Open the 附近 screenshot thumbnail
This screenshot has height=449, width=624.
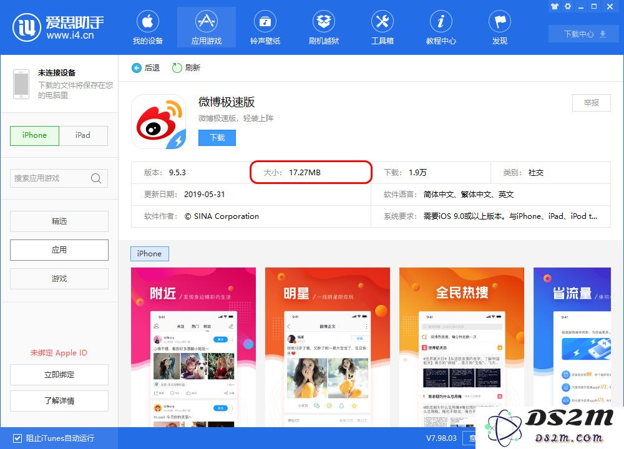pos(193,347)
